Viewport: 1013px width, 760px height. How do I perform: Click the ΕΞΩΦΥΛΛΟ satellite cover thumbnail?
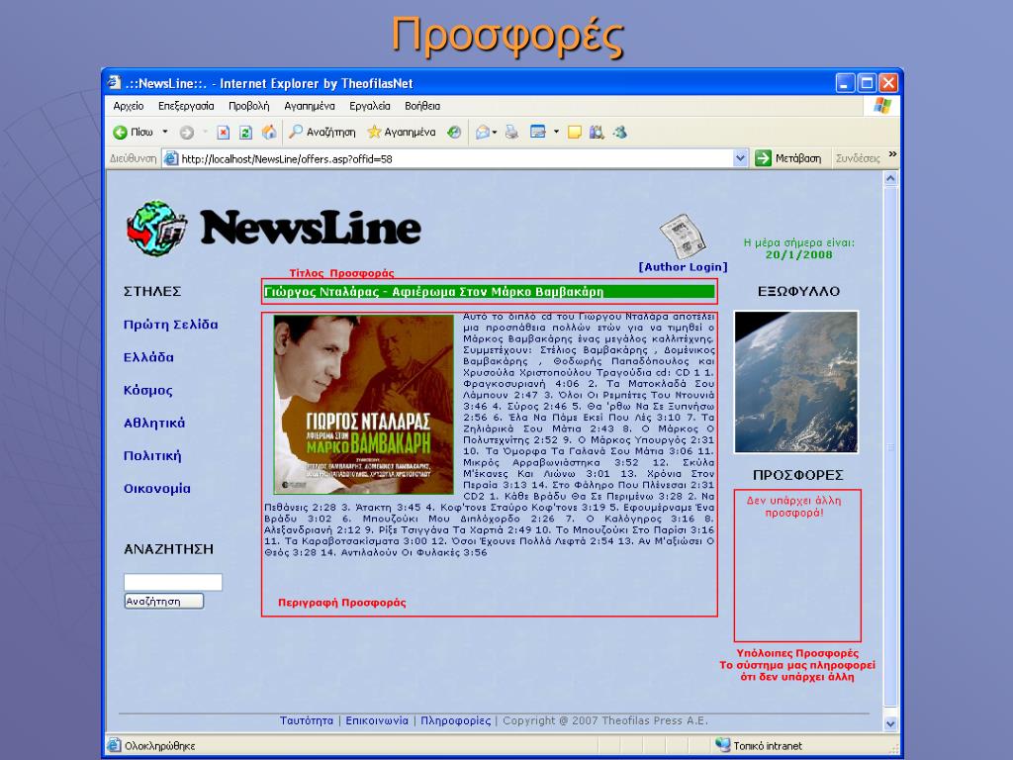tap(796, 382)
